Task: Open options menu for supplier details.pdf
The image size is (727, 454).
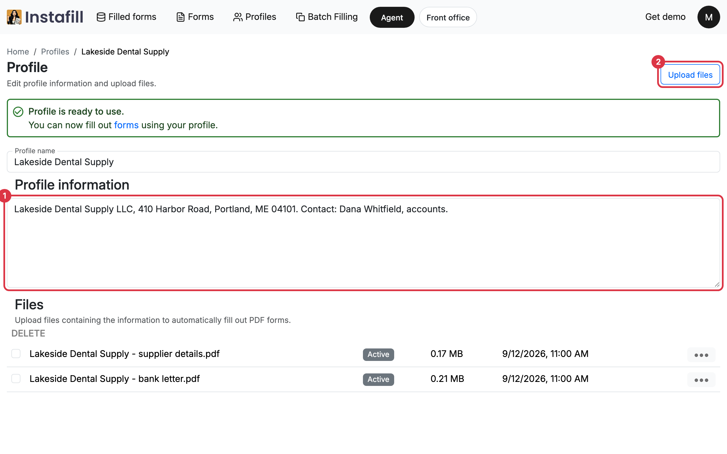Action: pyautogui.click(x=701, y=355)
